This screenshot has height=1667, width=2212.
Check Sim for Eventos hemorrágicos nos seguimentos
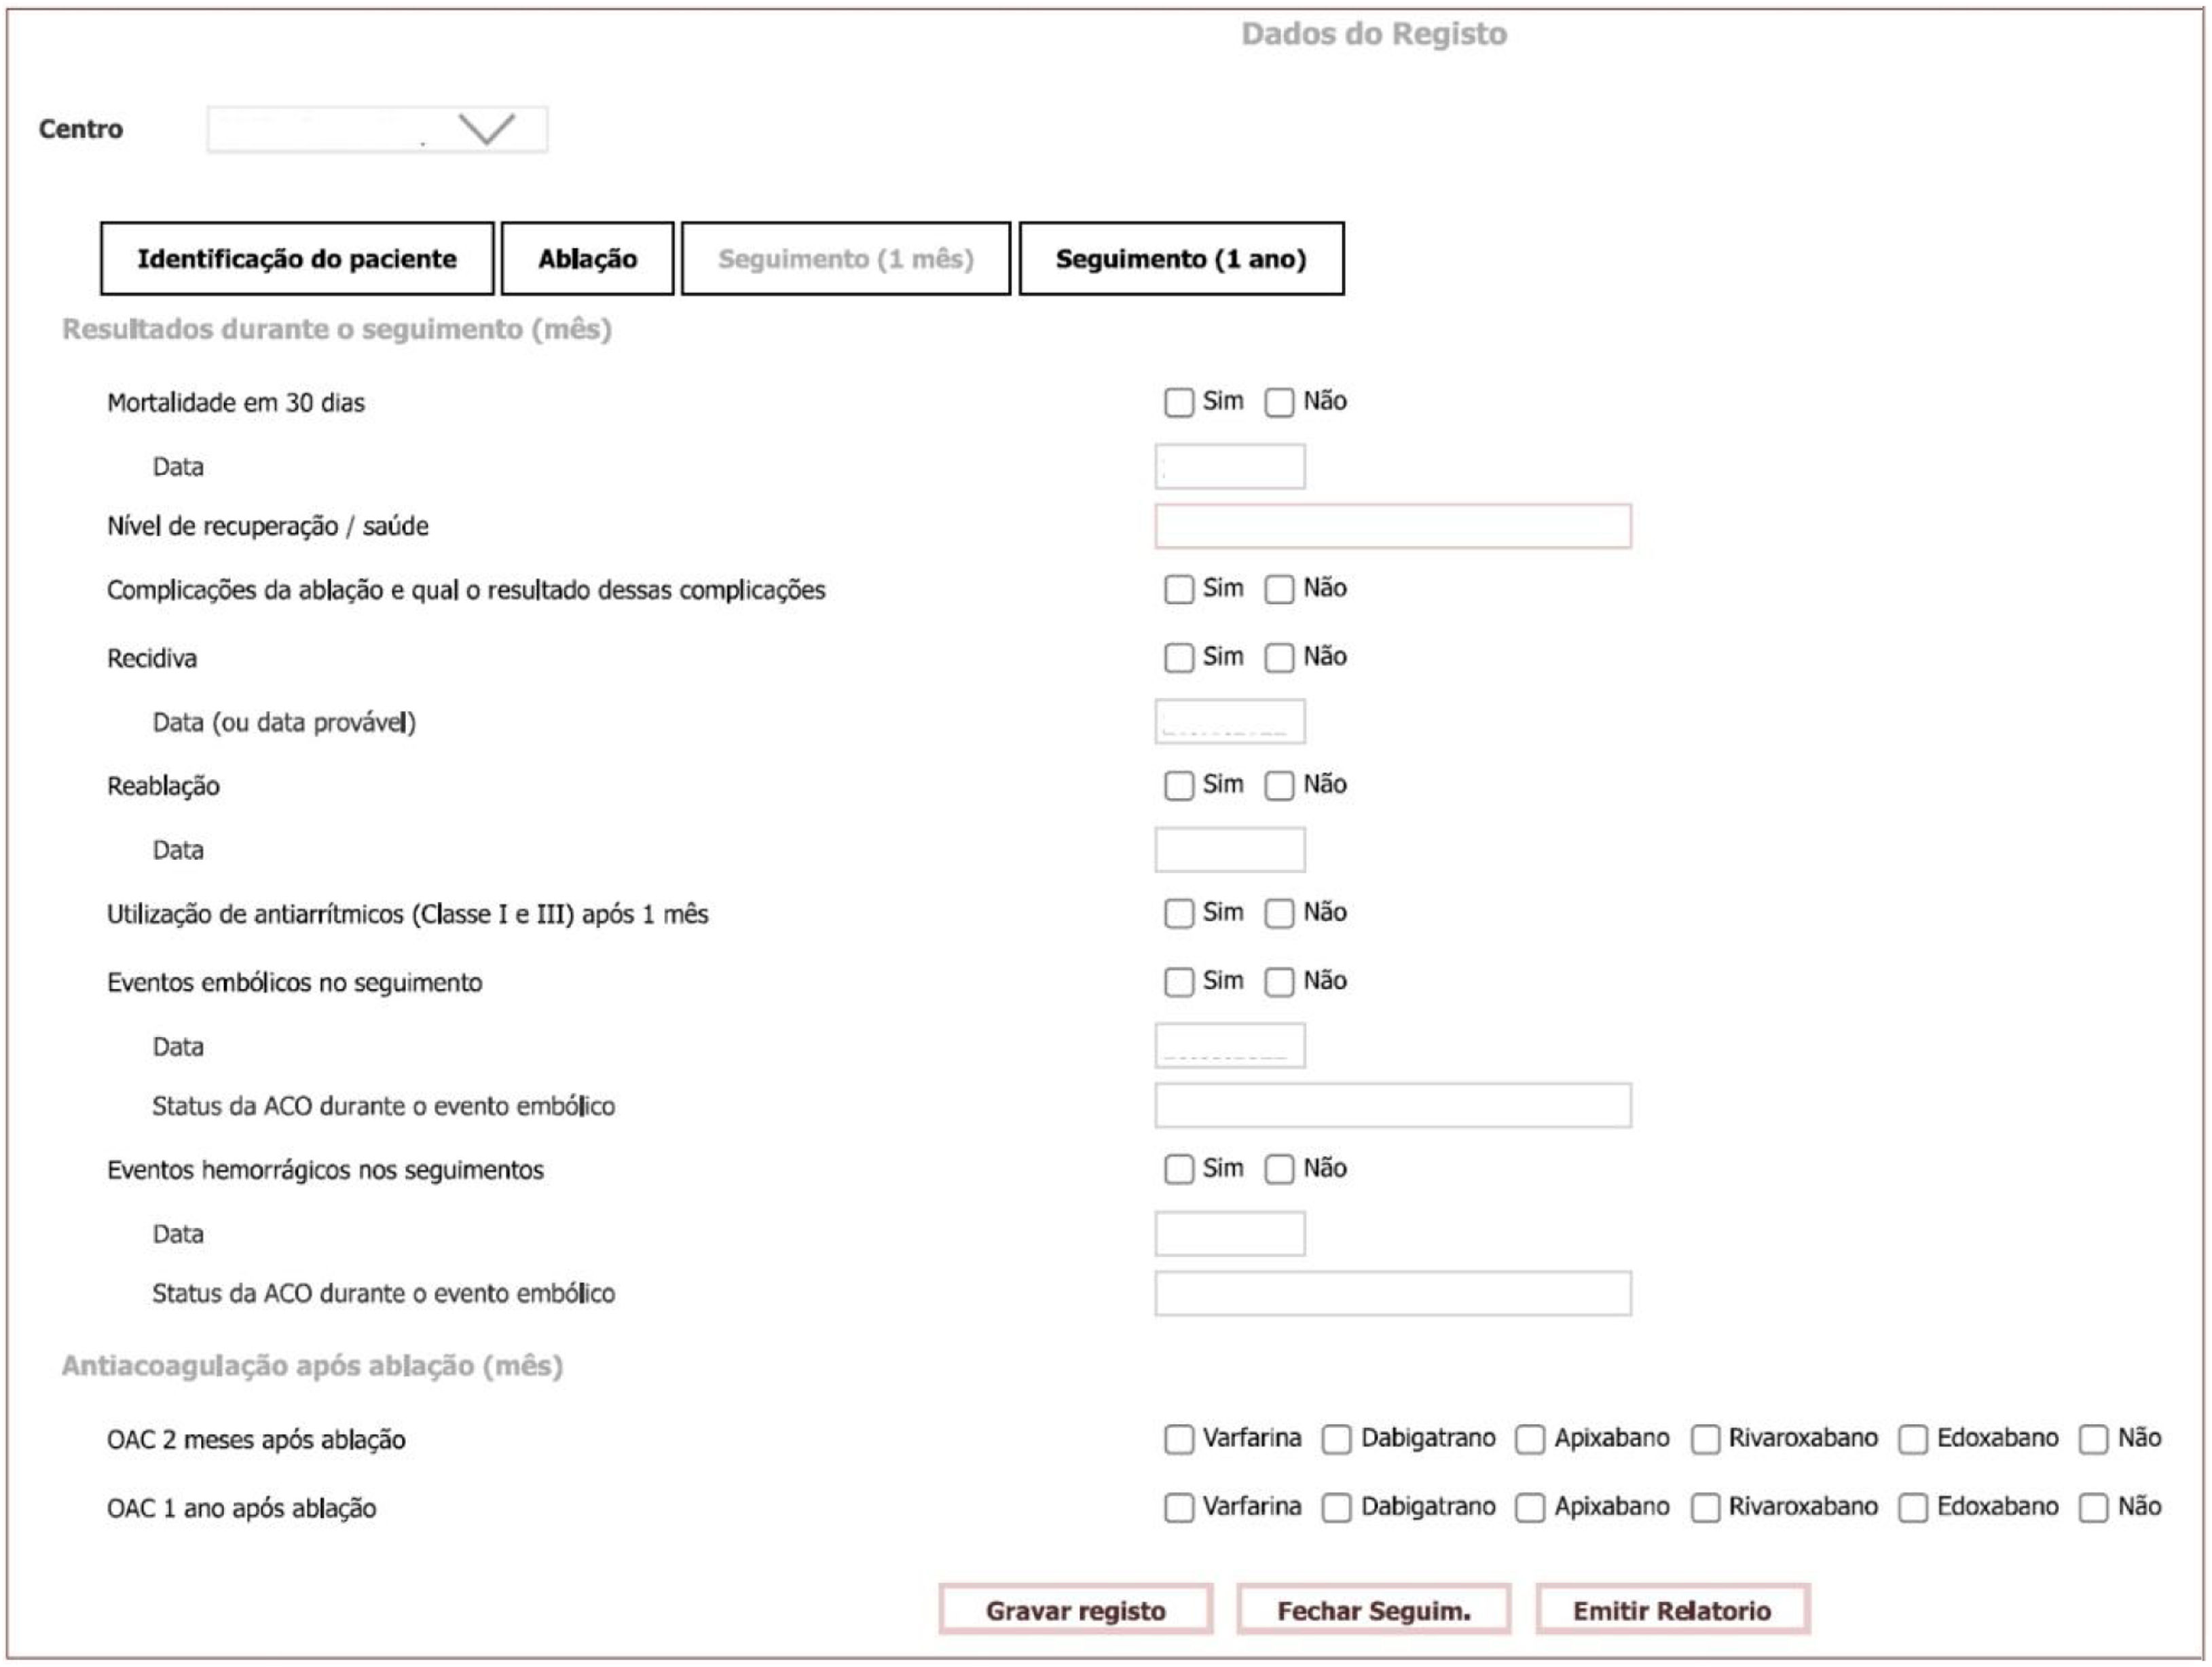pyautogui.click(x=1179, y=1170)
